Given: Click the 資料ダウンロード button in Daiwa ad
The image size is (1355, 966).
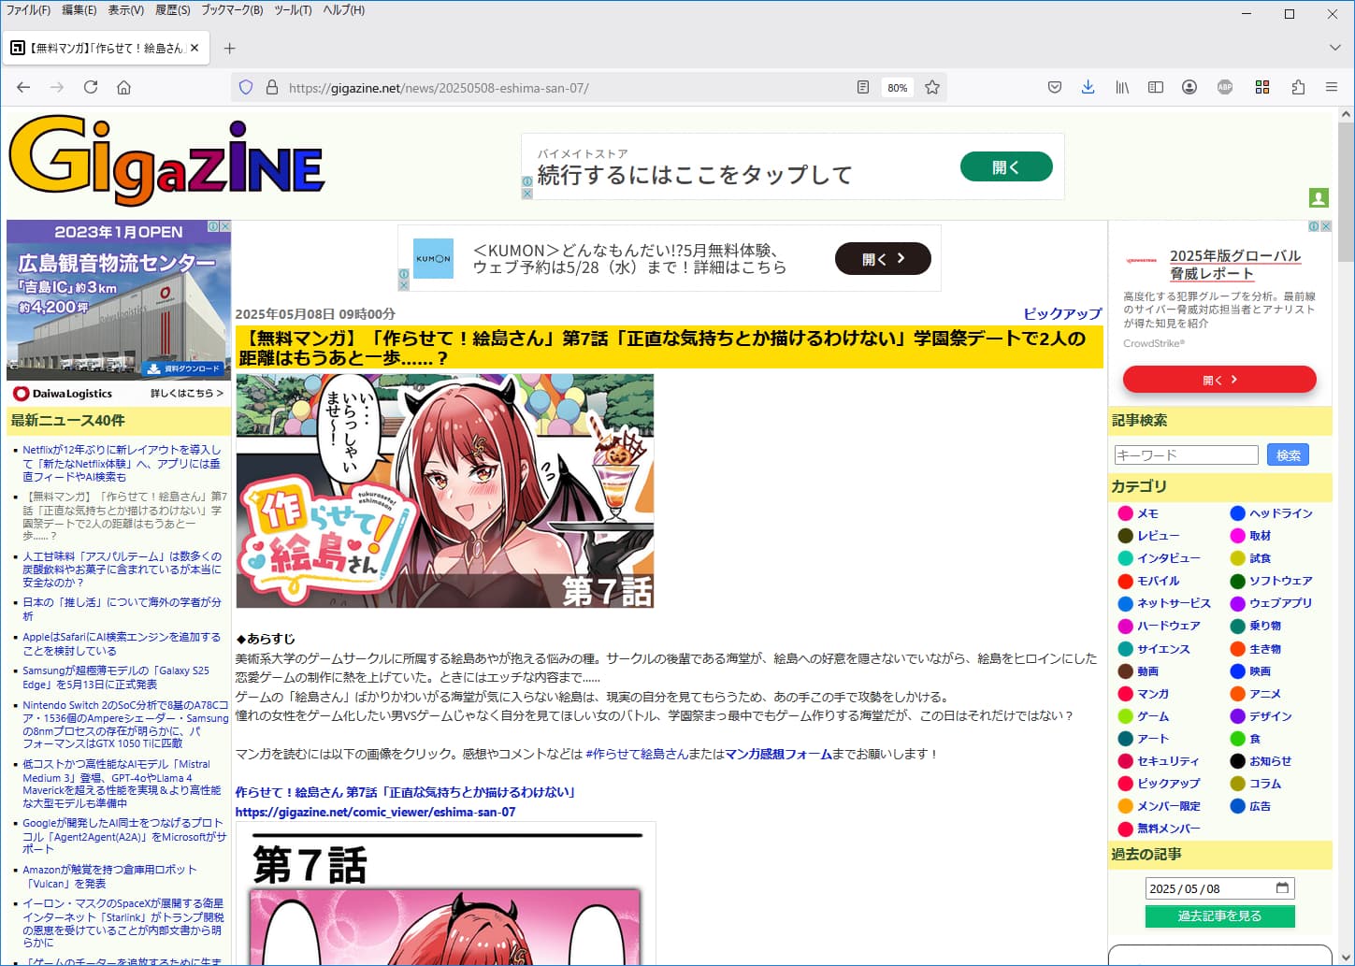Looking at the screenshot, I should pos(183,368).
